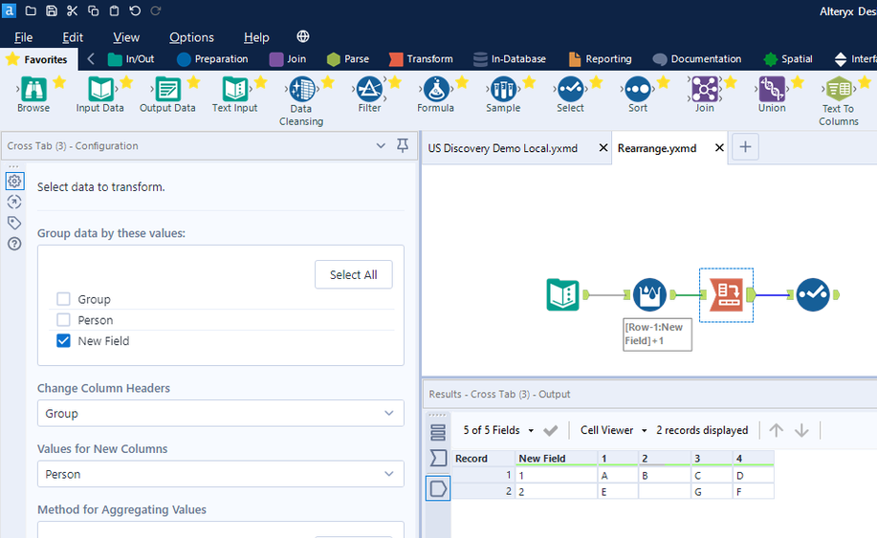Viewport: 877px width, 538px height.
Task: Select the Select tool in palette
Action: pyautogui.click(x=570, y=95)
